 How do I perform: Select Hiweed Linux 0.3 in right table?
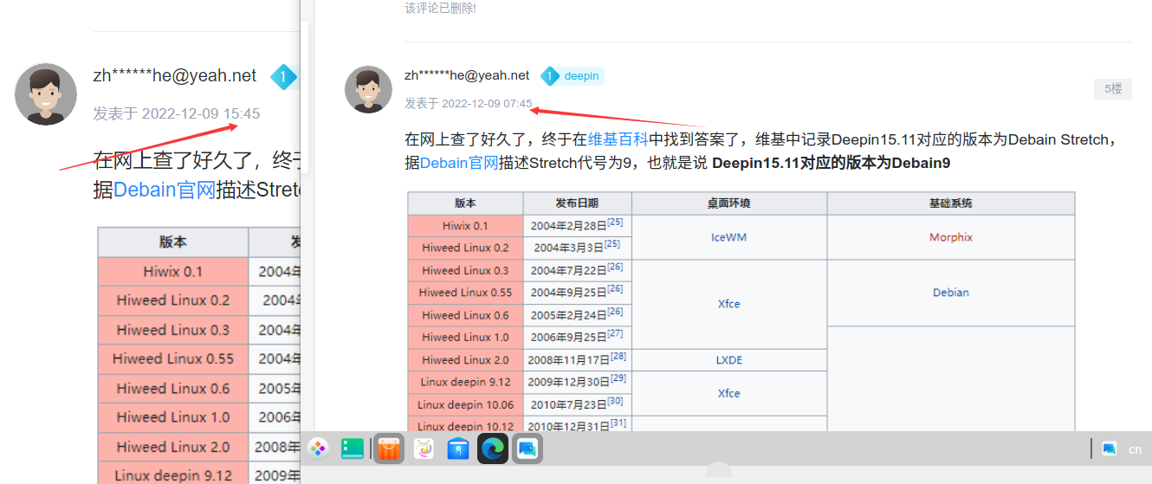click(x=465, y=271)
